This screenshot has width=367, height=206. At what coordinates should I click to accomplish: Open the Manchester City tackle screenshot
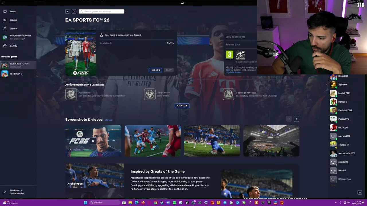point(153,141)
